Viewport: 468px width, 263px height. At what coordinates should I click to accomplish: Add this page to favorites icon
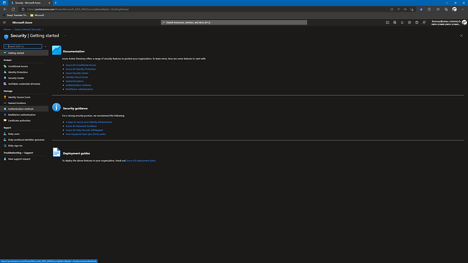(412, 9)
